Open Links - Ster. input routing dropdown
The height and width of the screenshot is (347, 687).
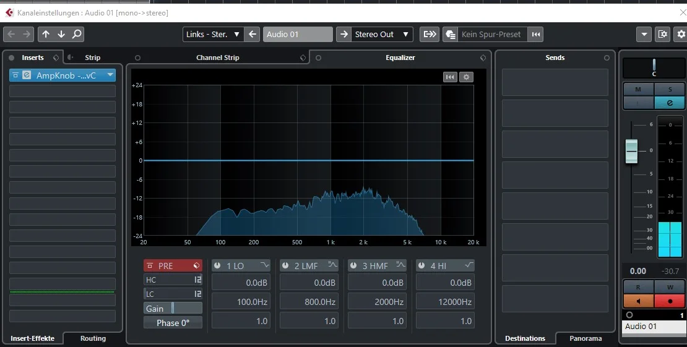[212, 34]
